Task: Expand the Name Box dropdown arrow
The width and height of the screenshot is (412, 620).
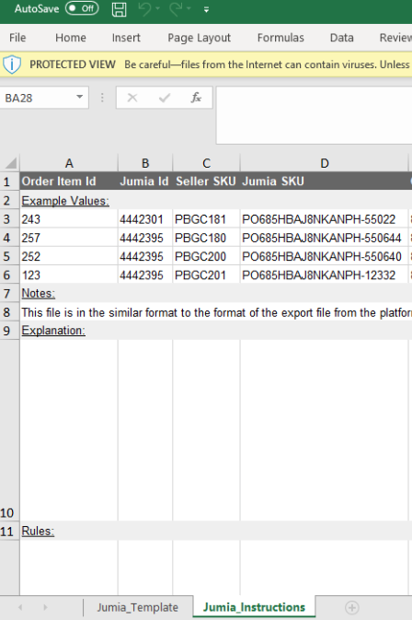Action: [80, 97]
